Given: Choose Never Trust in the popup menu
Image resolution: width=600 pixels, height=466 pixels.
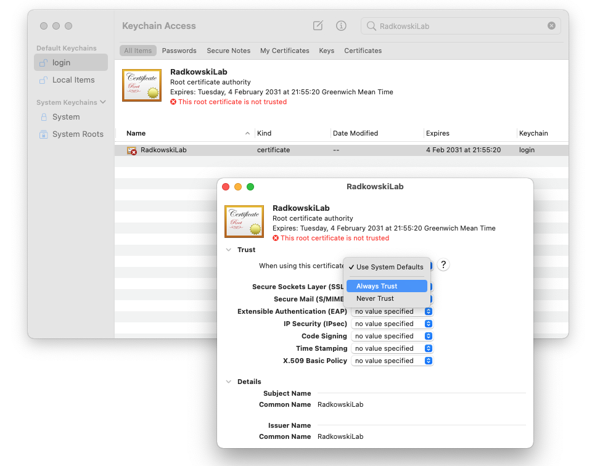Looking at the screenshot, I should point(387,298).
